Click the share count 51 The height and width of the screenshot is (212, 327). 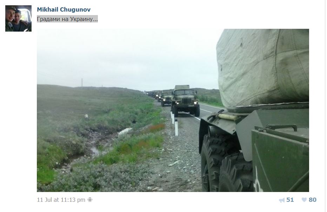[x=290, y=200]
